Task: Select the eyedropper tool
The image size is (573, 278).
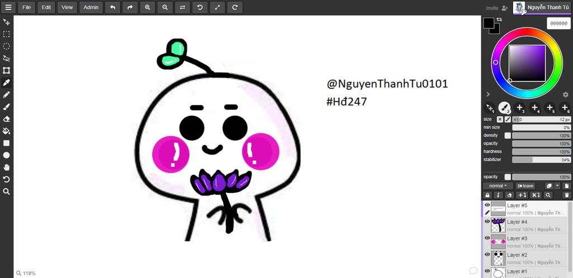Action: tap(6, 83)
